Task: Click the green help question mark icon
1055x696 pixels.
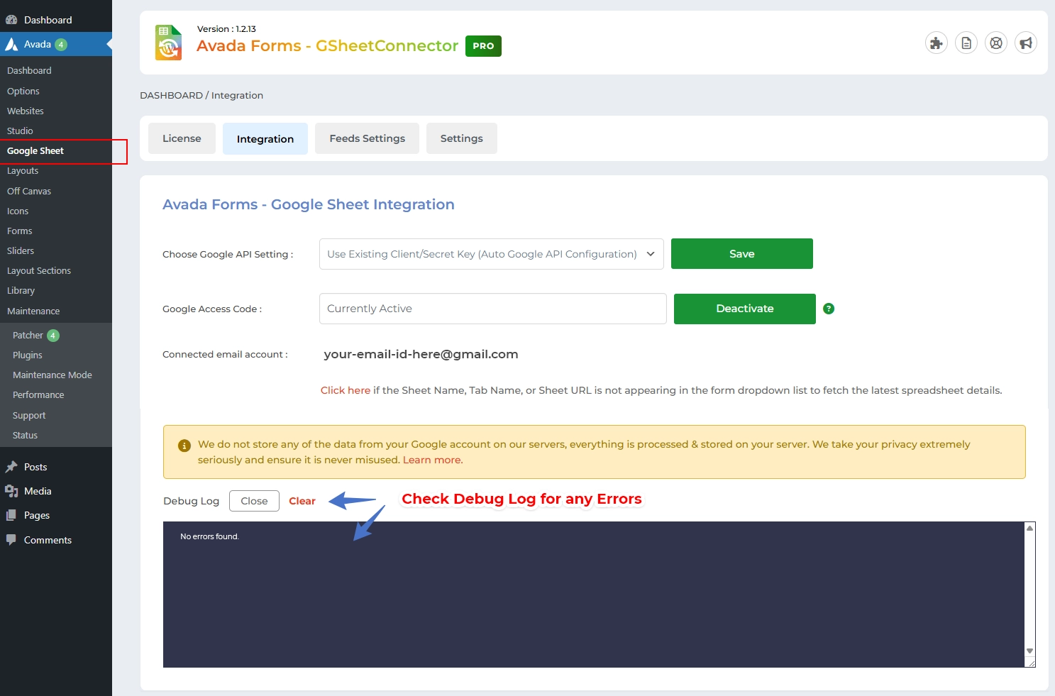Action: tap(828, 309)
